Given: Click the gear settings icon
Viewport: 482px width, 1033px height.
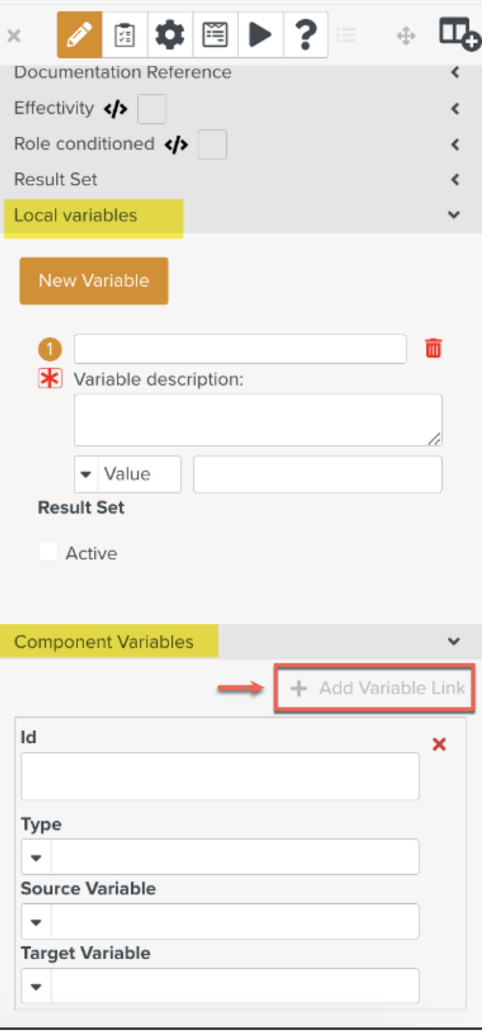Looking at the screenshot, I should 169,35.
